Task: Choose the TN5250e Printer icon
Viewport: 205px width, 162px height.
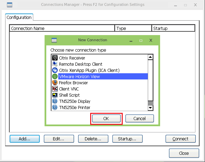Action: (55, 107)
